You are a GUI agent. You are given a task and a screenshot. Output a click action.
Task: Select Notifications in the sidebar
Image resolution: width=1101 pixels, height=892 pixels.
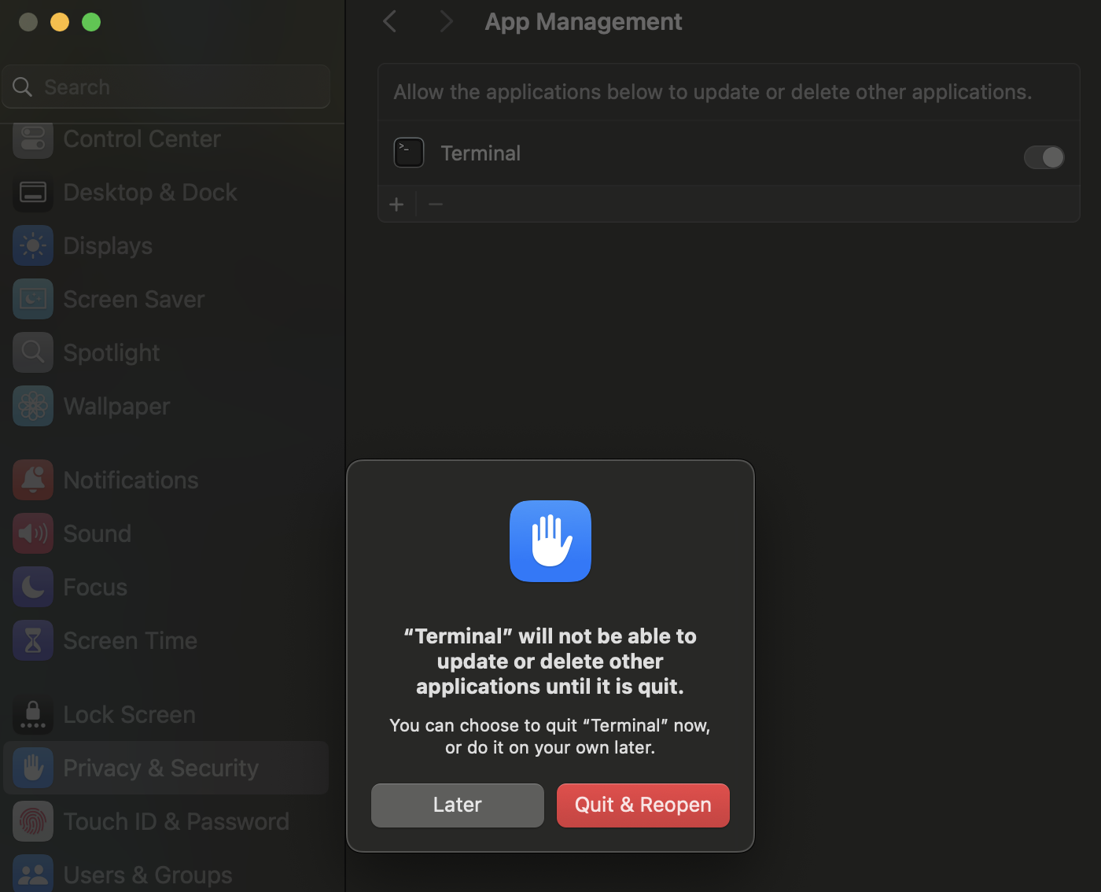[x=166, y=480]
